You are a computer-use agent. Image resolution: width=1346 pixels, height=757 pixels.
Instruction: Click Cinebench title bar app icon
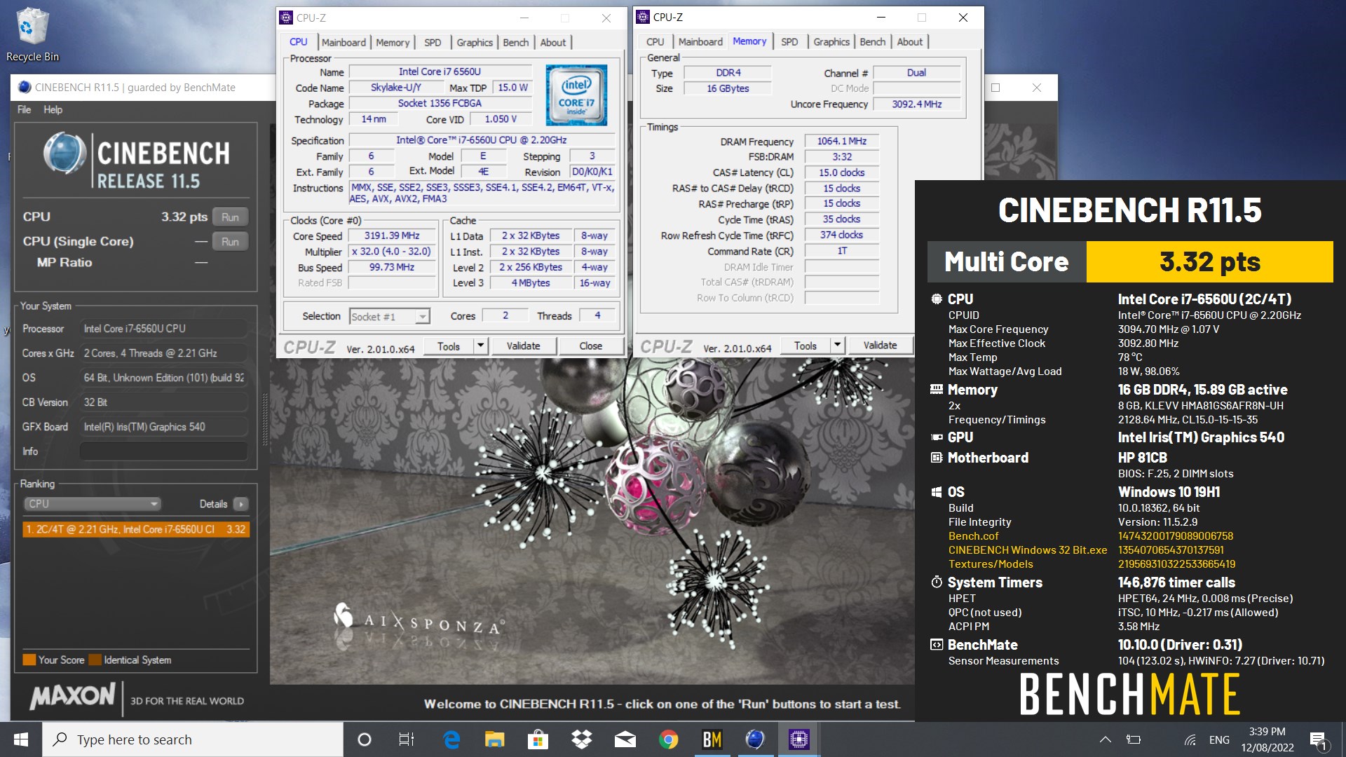(x=25, y=87)
